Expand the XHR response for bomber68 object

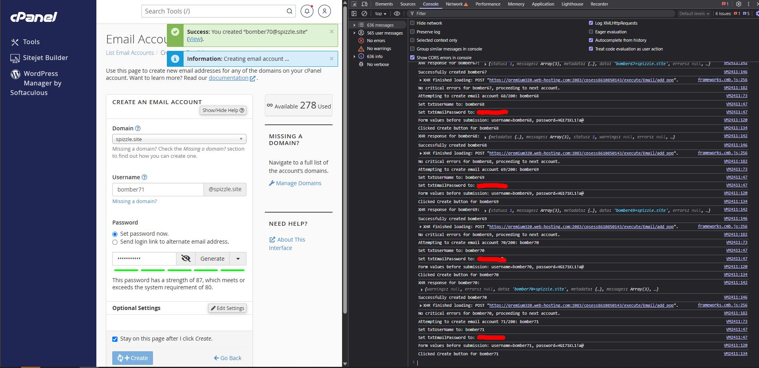click(485, 137)
